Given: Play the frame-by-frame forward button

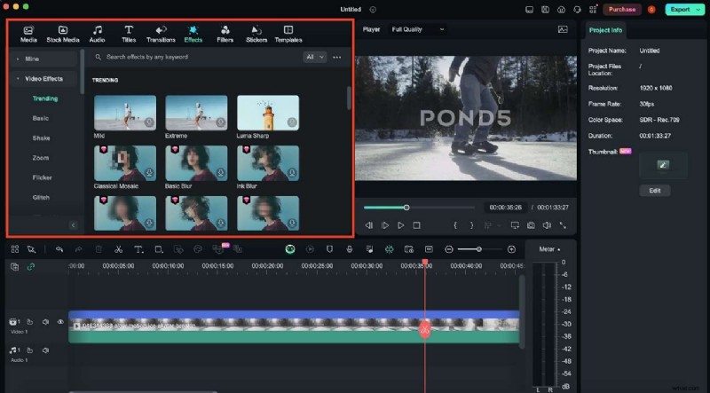Looking at the screenshot, I should tap(385, 225).
